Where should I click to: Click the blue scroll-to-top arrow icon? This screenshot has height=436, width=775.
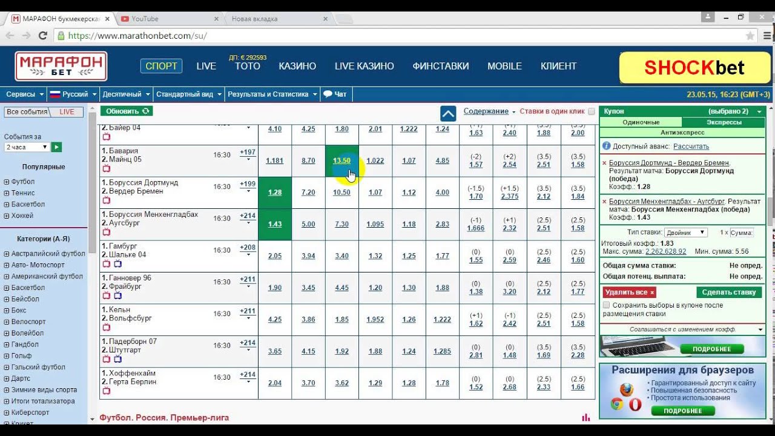[448, 113]
